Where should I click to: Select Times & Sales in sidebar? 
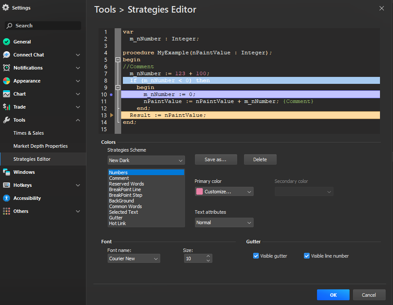(x=29, y=133)
